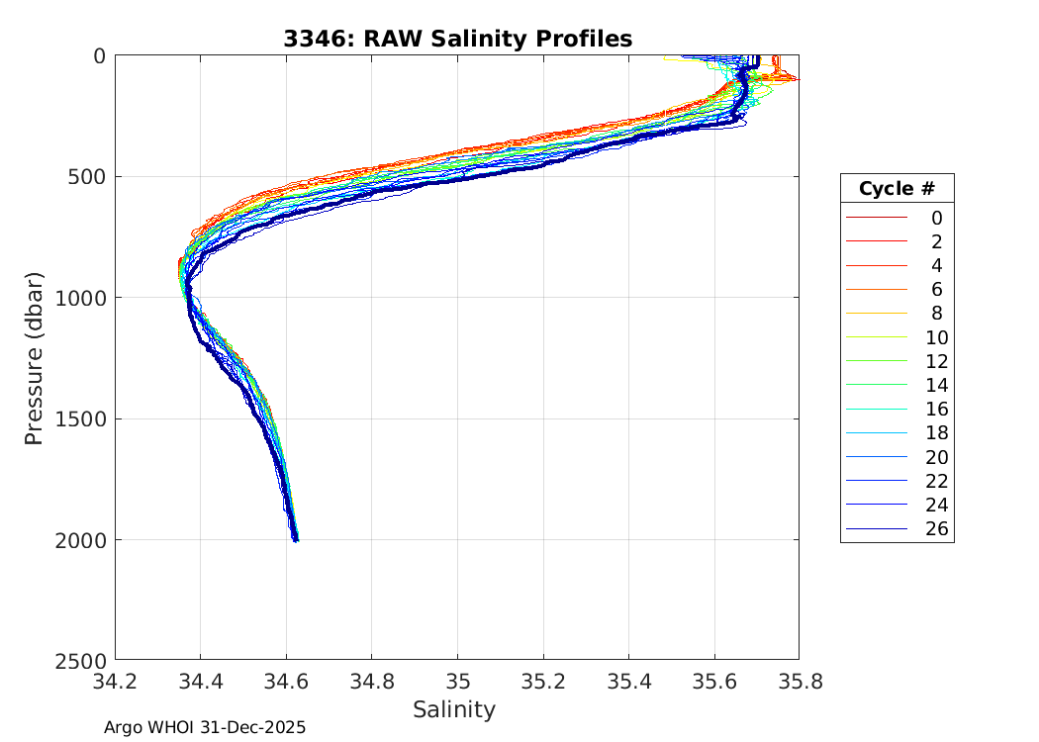Click the orange legend line for cycle 6
This screenshot has width=1039, height=742.
(x=876, y=290)
